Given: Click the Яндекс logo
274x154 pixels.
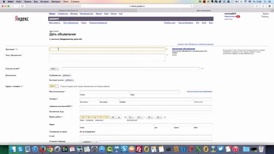Looking at the screenshot, I should pyautogui.click(x=22, y=18).
